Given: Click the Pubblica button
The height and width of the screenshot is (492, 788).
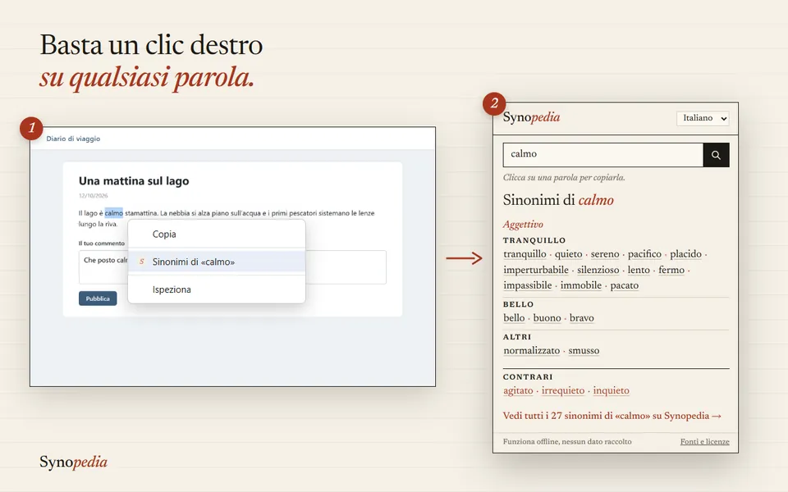Looking at the screenshot, I should 98,298.
